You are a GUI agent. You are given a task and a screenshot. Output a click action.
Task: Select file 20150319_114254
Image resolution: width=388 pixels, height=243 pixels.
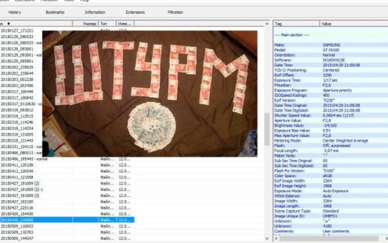pos(17,128)
